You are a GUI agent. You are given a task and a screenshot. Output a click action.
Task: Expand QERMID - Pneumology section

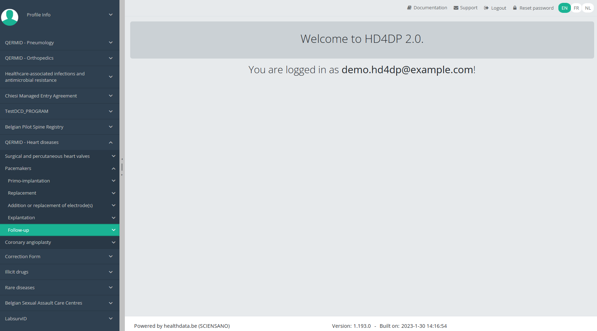(x=111, y=42)
